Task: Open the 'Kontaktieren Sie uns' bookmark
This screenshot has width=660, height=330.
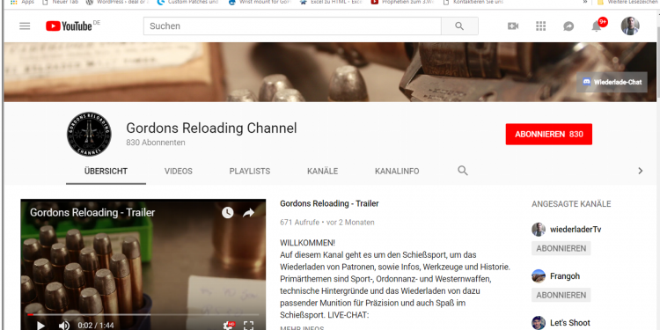Action: (473, 2)
